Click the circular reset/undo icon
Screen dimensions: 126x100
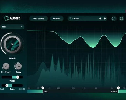(114, 18)
